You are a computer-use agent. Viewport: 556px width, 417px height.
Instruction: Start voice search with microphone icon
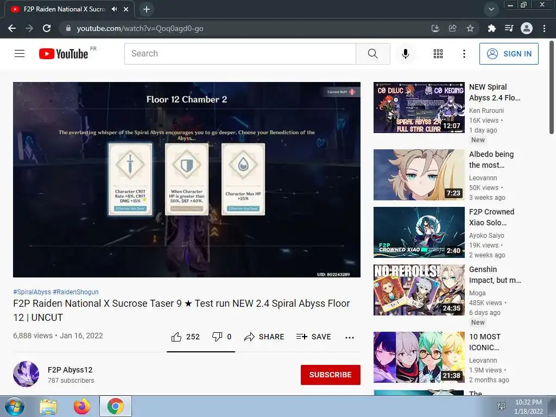(x=405, y=54)
